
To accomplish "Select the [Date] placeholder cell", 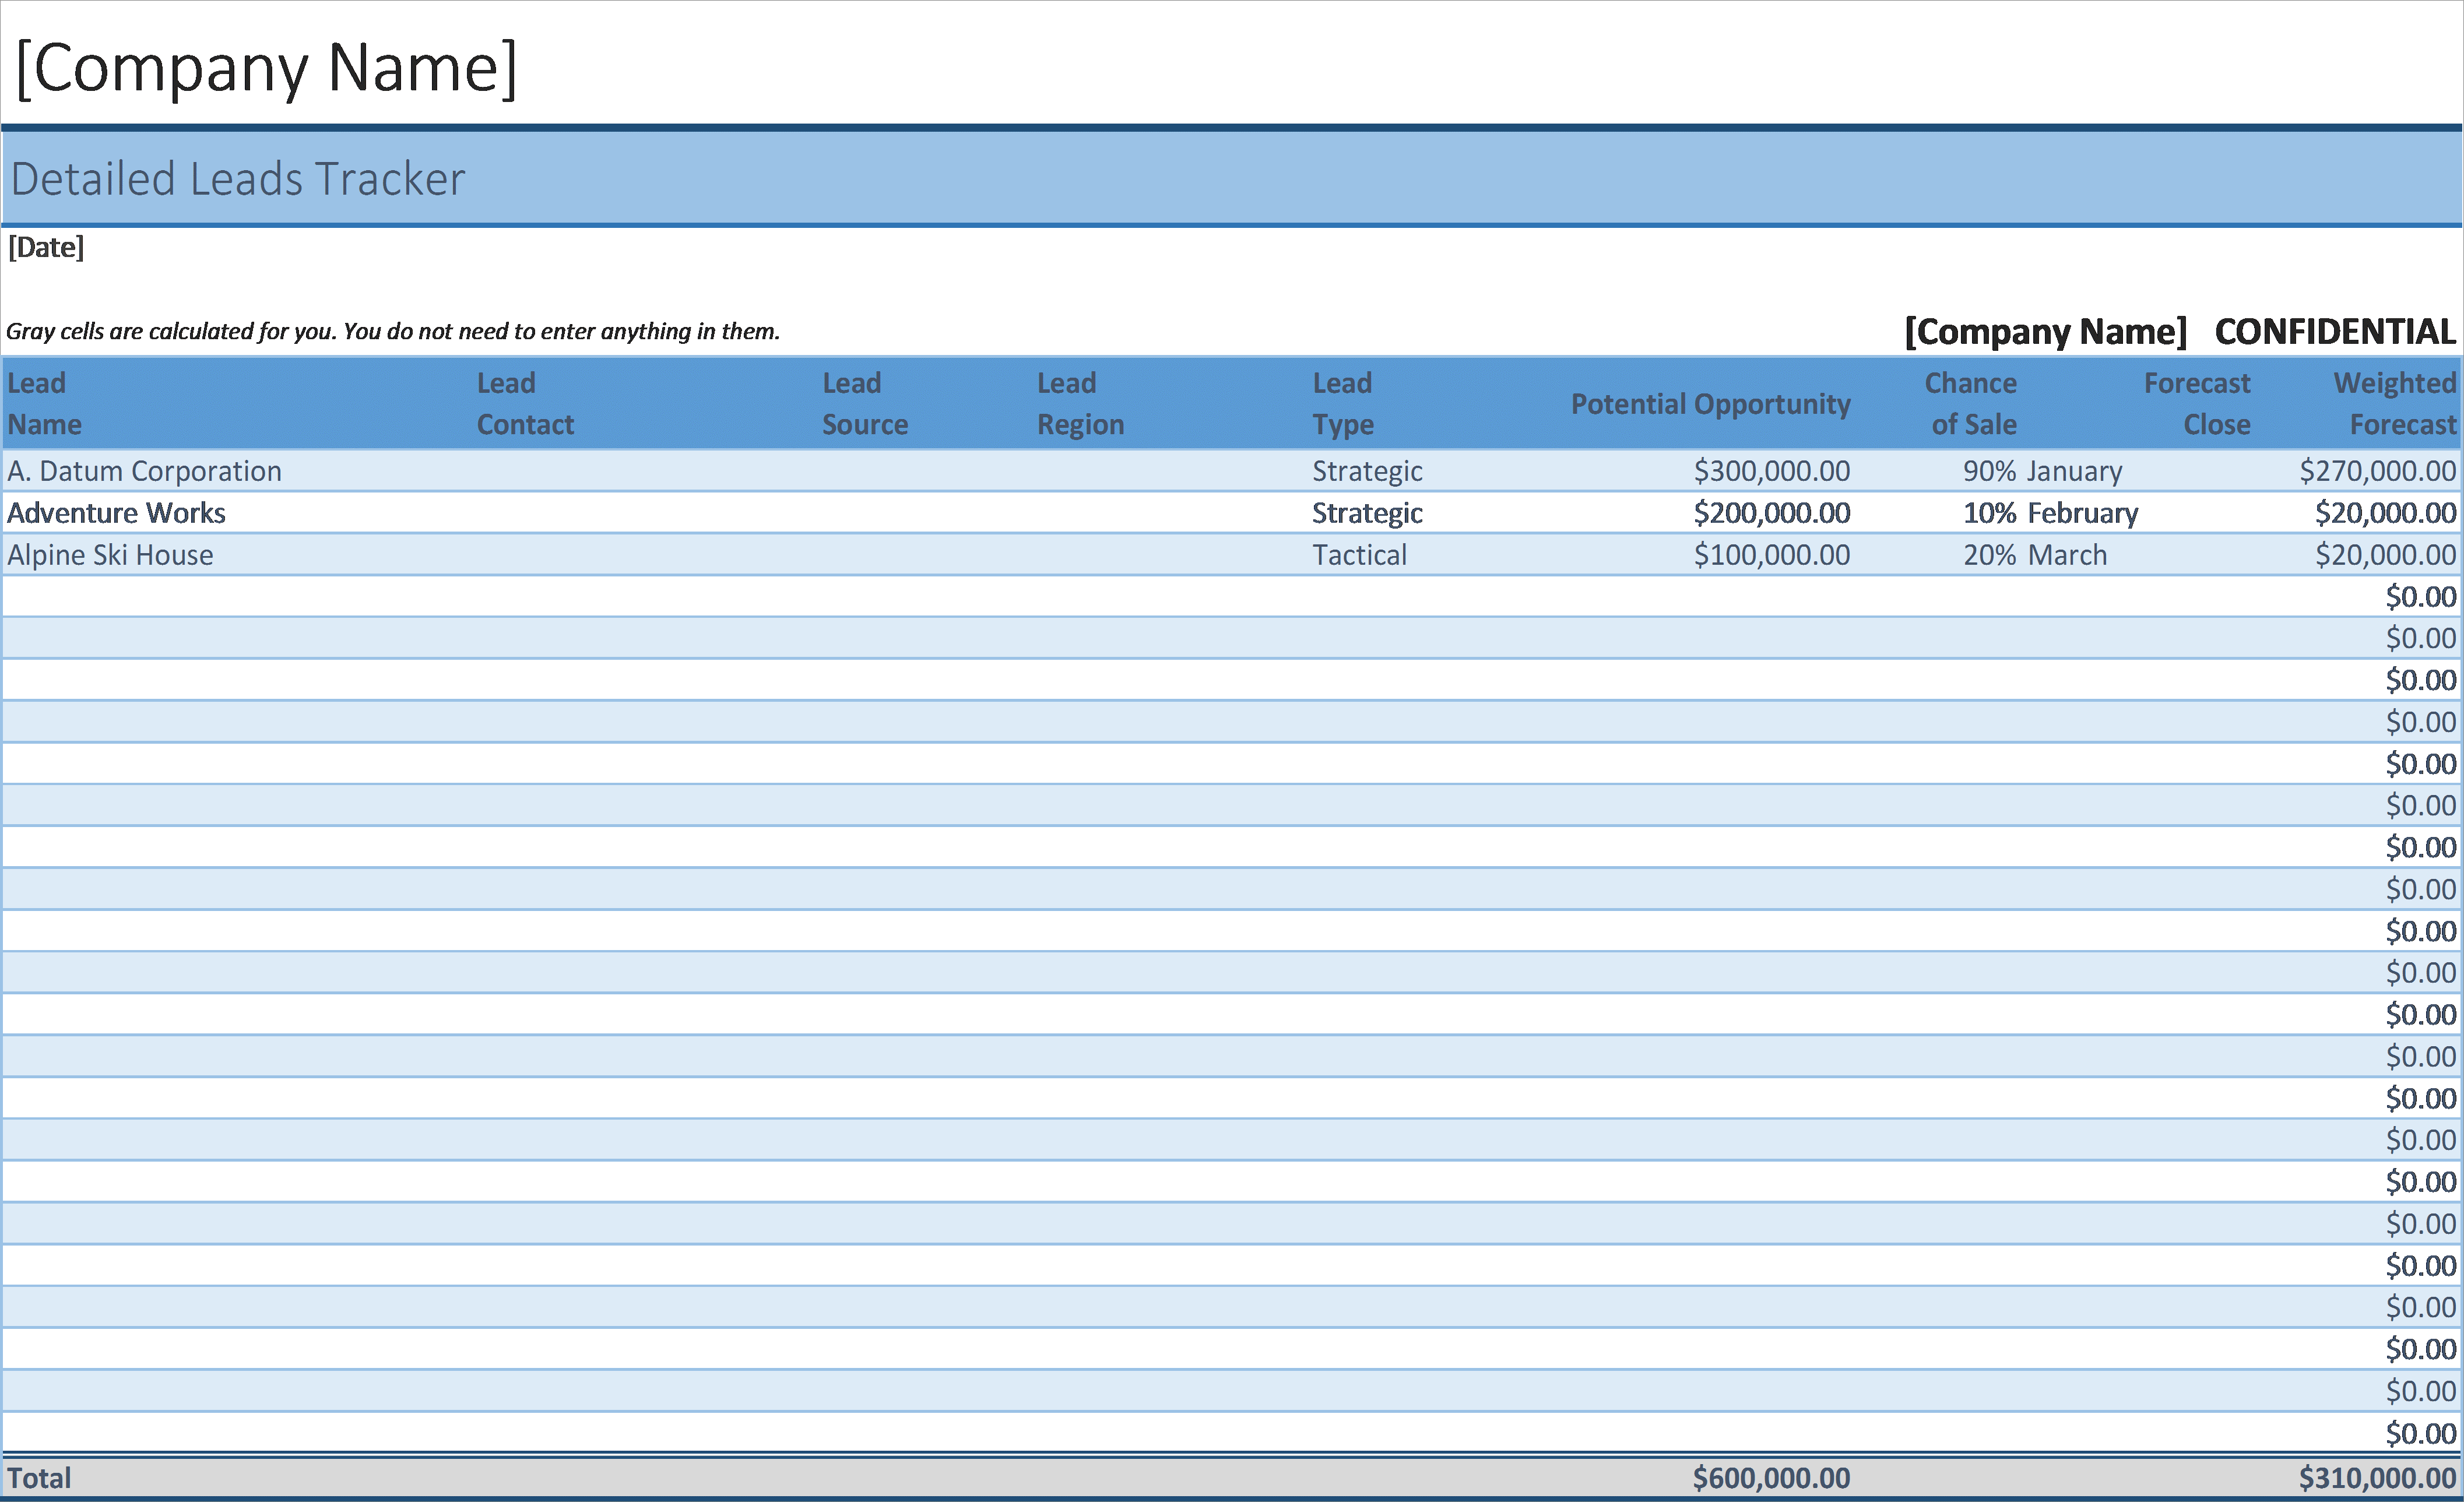I will point(46,247).
